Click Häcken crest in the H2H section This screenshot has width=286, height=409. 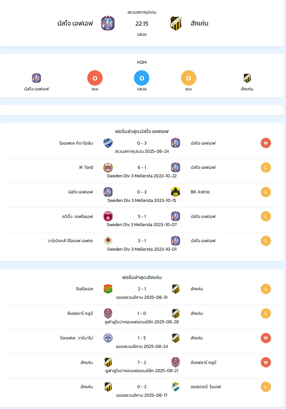click(x=247, y=78)
